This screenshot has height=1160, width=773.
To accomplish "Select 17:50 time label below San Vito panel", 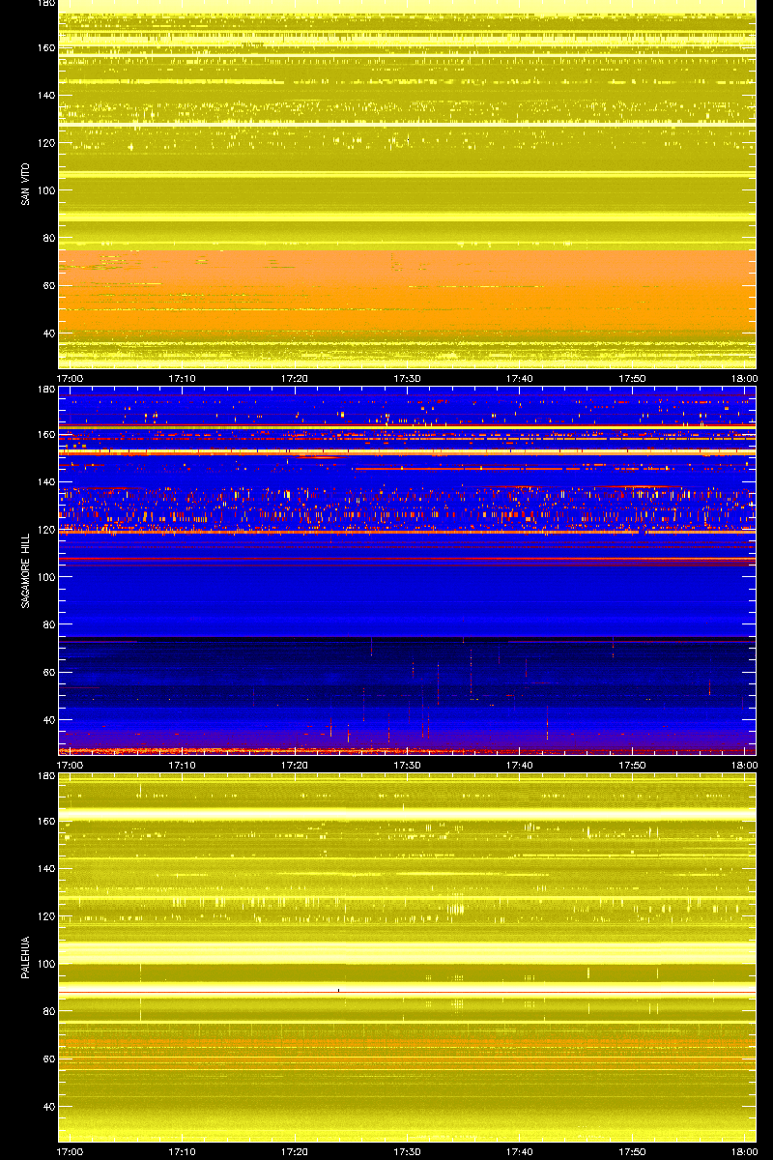I will 633,378.
